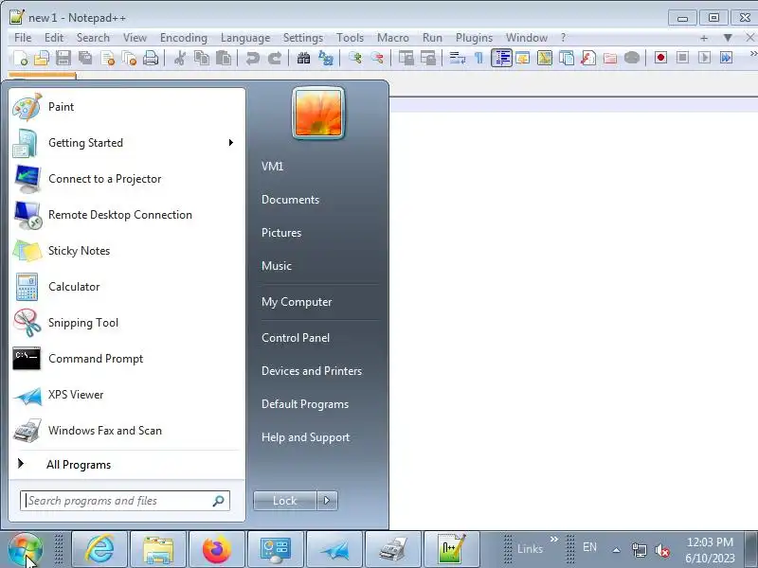
Task: Open the Search menu
Action: point(93,38)
